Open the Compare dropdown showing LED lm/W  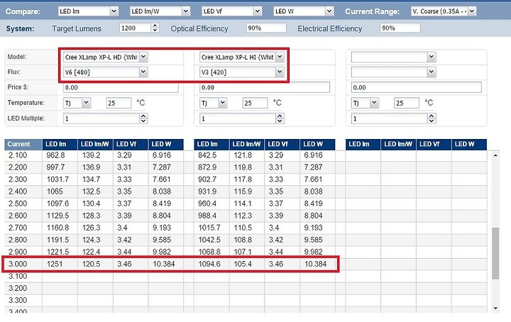coord(160,11)
